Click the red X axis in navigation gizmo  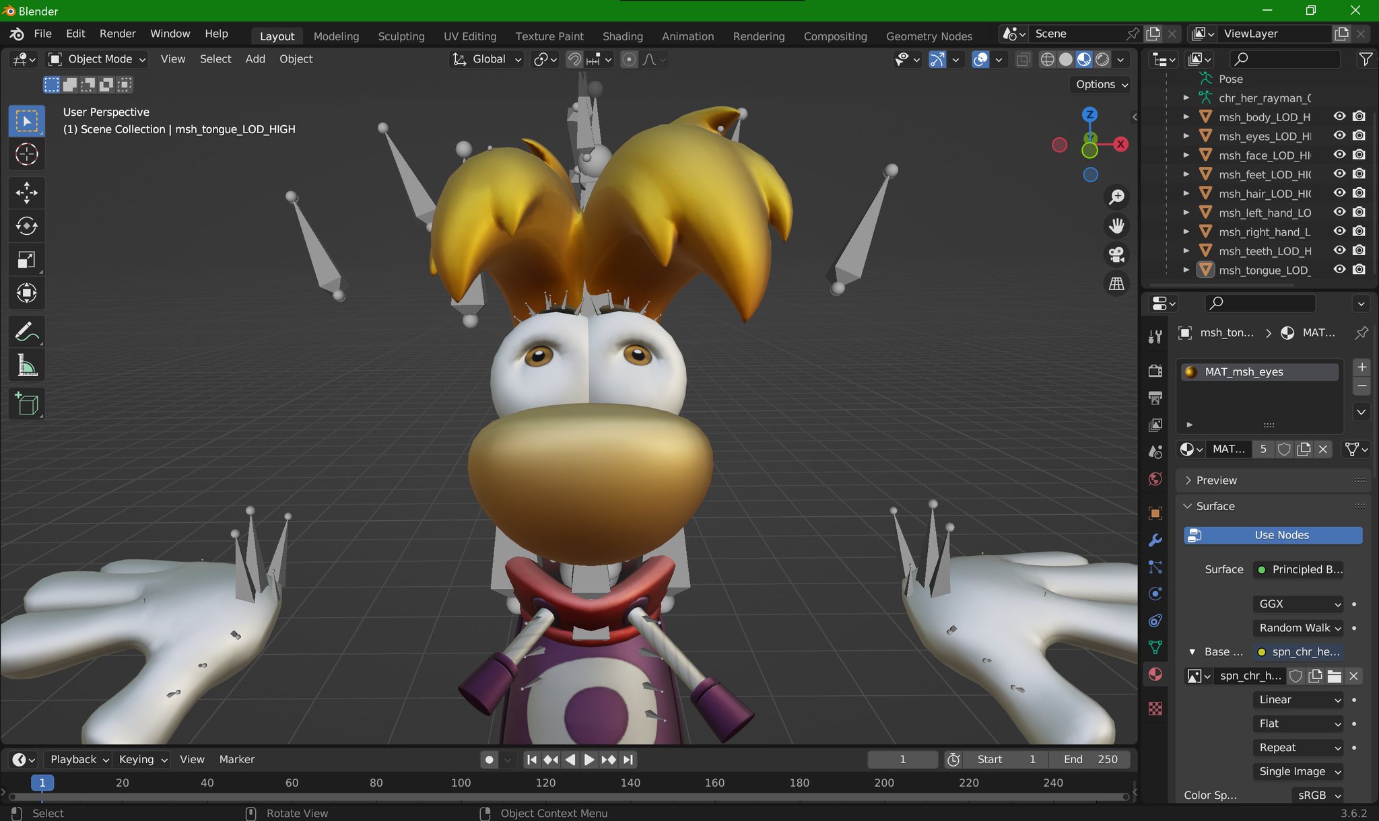(x=1120, y=144)
